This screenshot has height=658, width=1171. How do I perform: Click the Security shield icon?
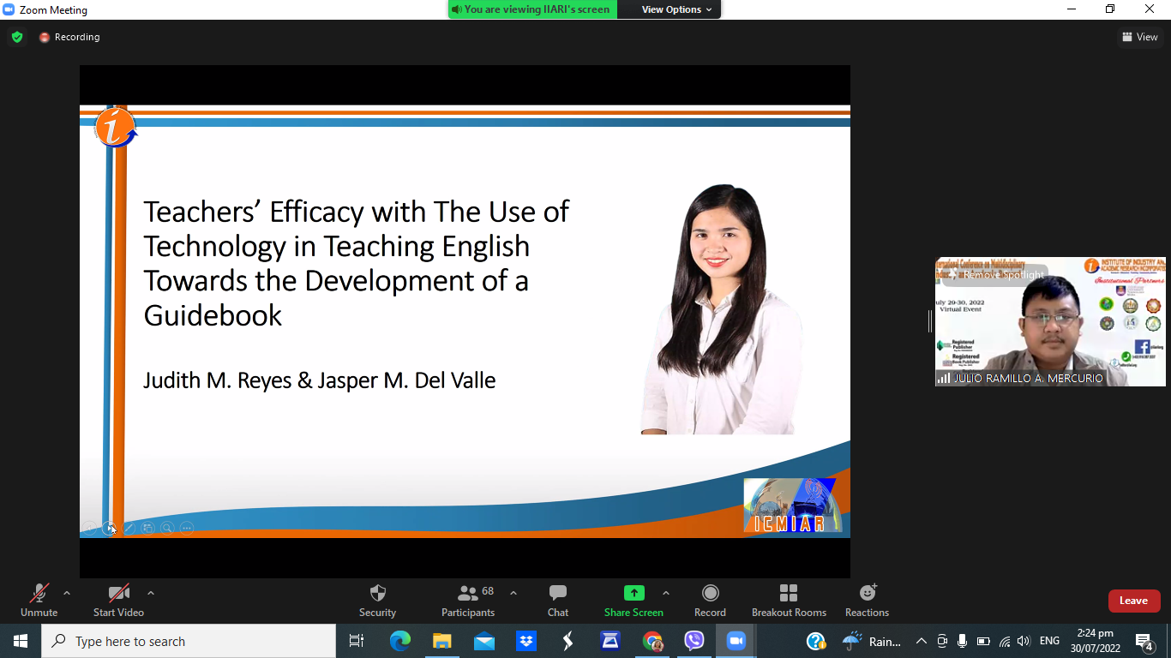pos(377,594)
